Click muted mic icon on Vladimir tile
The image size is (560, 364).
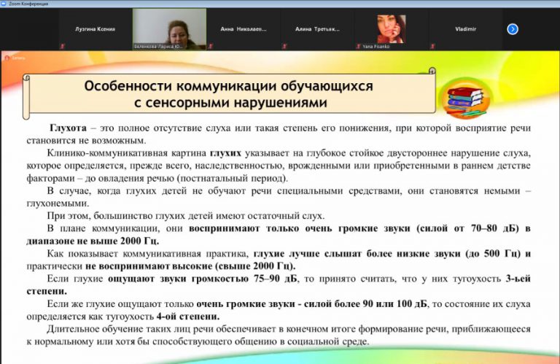click(432, 46)
